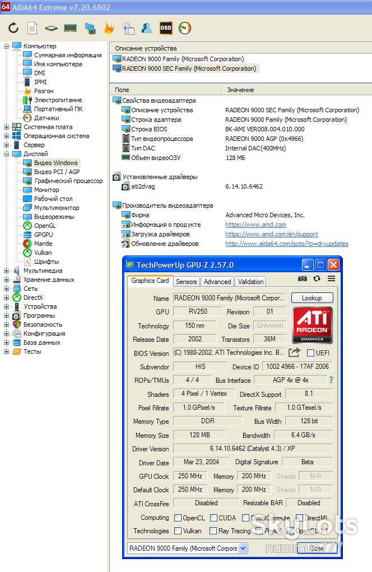Select Видео PCI / AGP item

click(x=57, y=172)
